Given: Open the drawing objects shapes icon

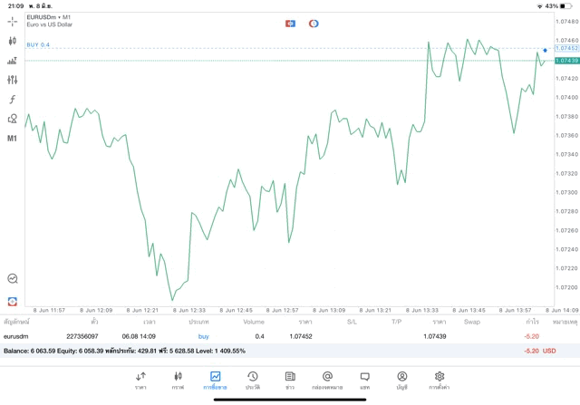Looking at the screenshot, I should tap(13, 119).
